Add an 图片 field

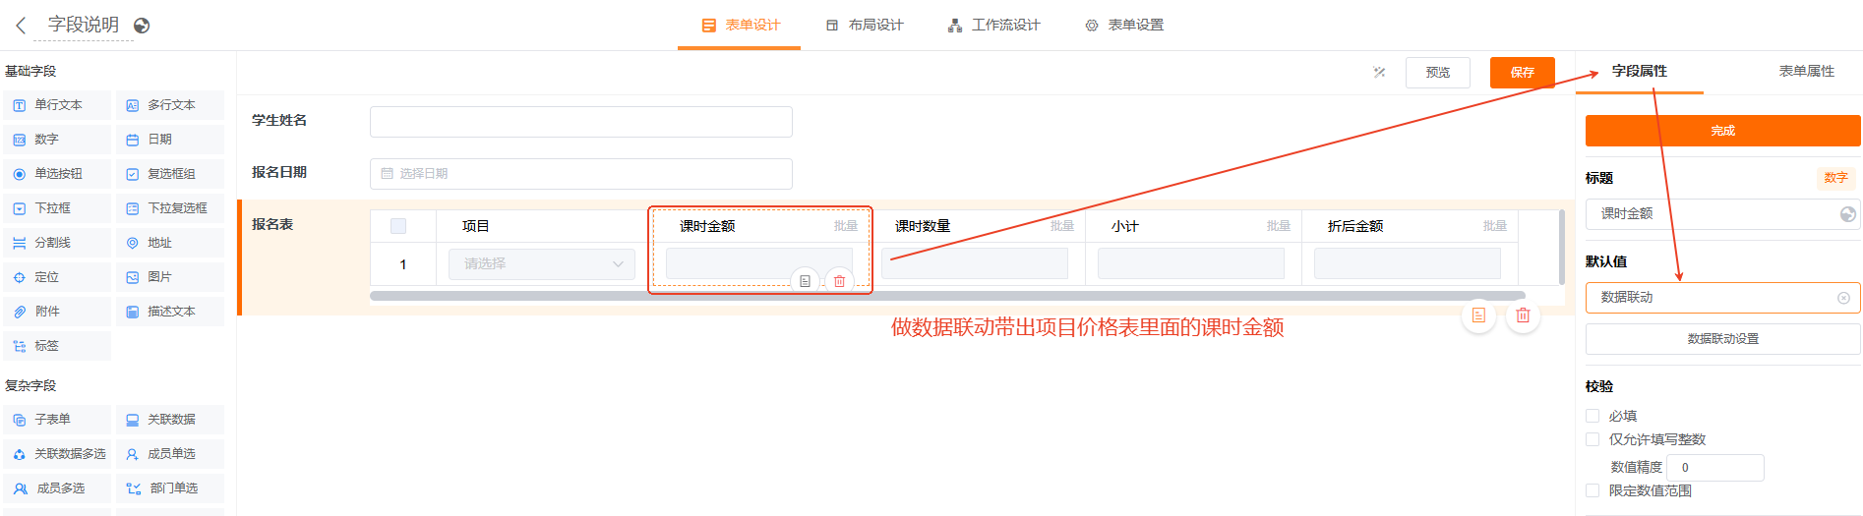pyautogui.click(x=170, y=277)
